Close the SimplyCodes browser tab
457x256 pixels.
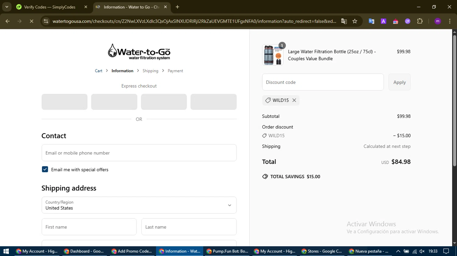tap(86, 7)
